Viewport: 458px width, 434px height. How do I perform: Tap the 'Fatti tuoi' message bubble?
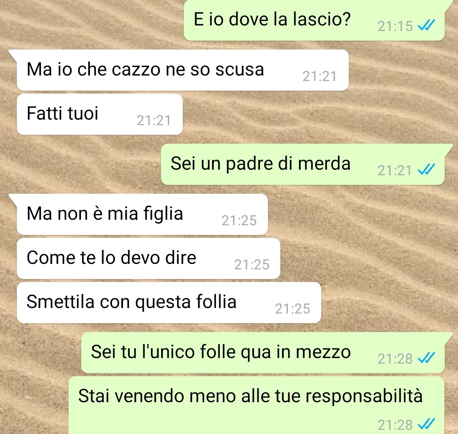tap(100, 114)
